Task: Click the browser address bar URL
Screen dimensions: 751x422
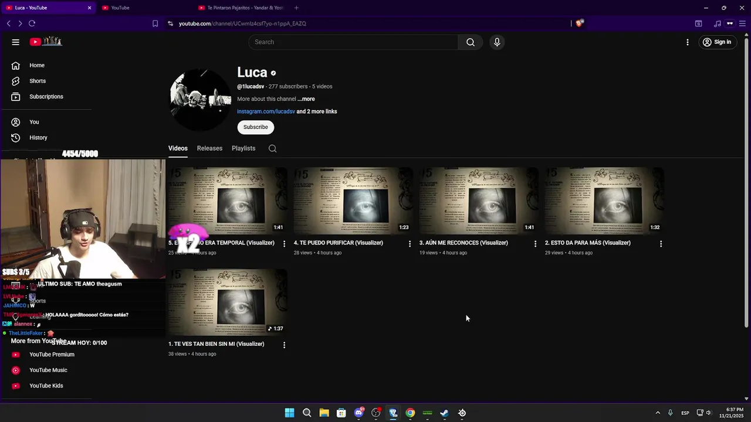Action: 242,23
